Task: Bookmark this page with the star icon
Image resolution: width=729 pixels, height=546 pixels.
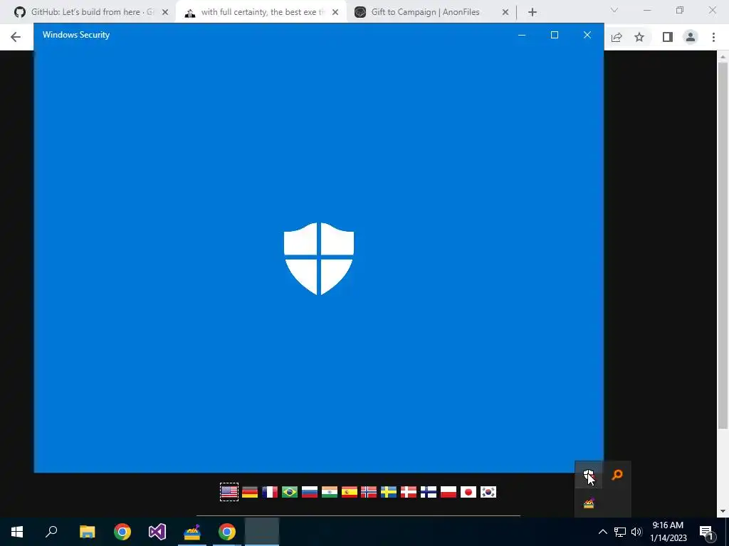Action: (639, 37)
